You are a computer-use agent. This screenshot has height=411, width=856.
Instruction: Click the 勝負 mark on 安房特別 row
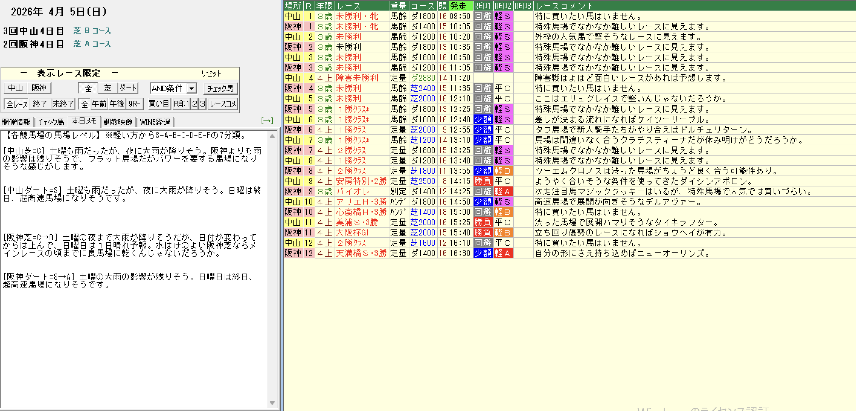[483, 181]
